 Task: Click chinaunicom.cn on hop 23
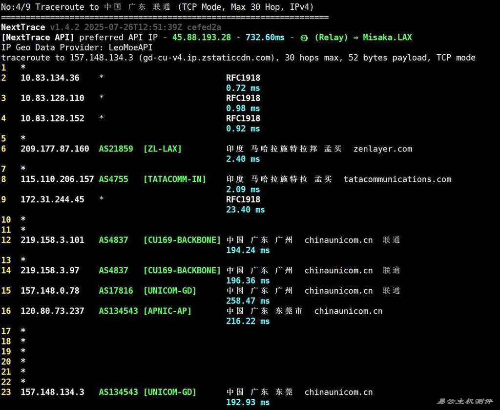click(x=338, y=392)
